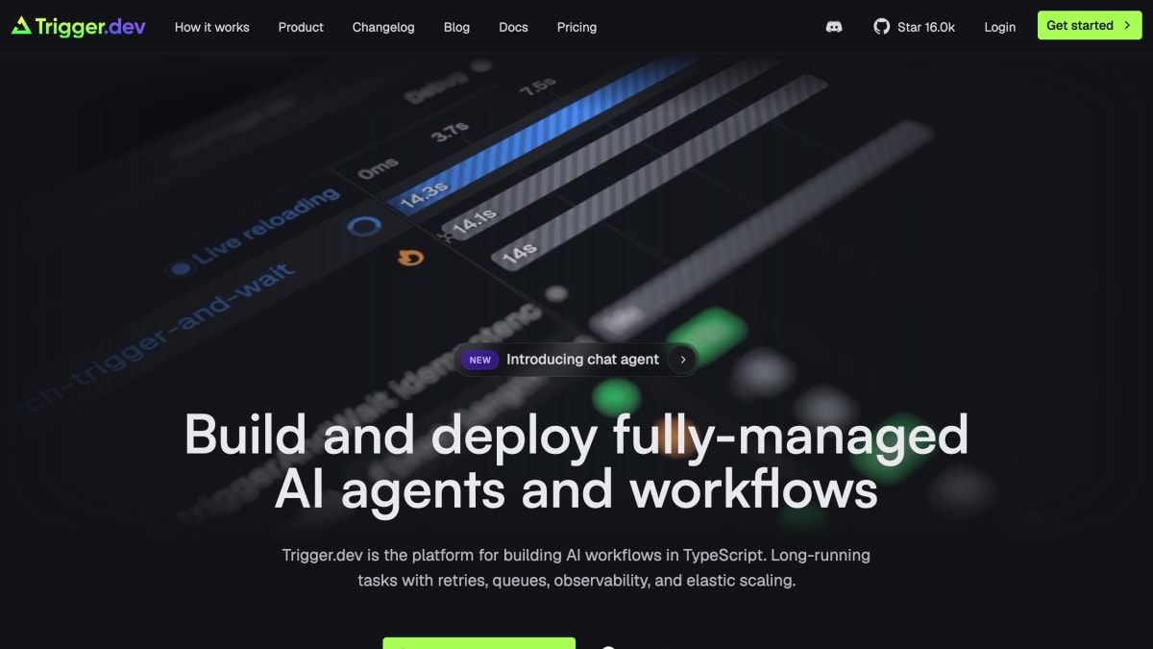Click the Login link
The image size is (1153, 649).
tap(999, 27)
